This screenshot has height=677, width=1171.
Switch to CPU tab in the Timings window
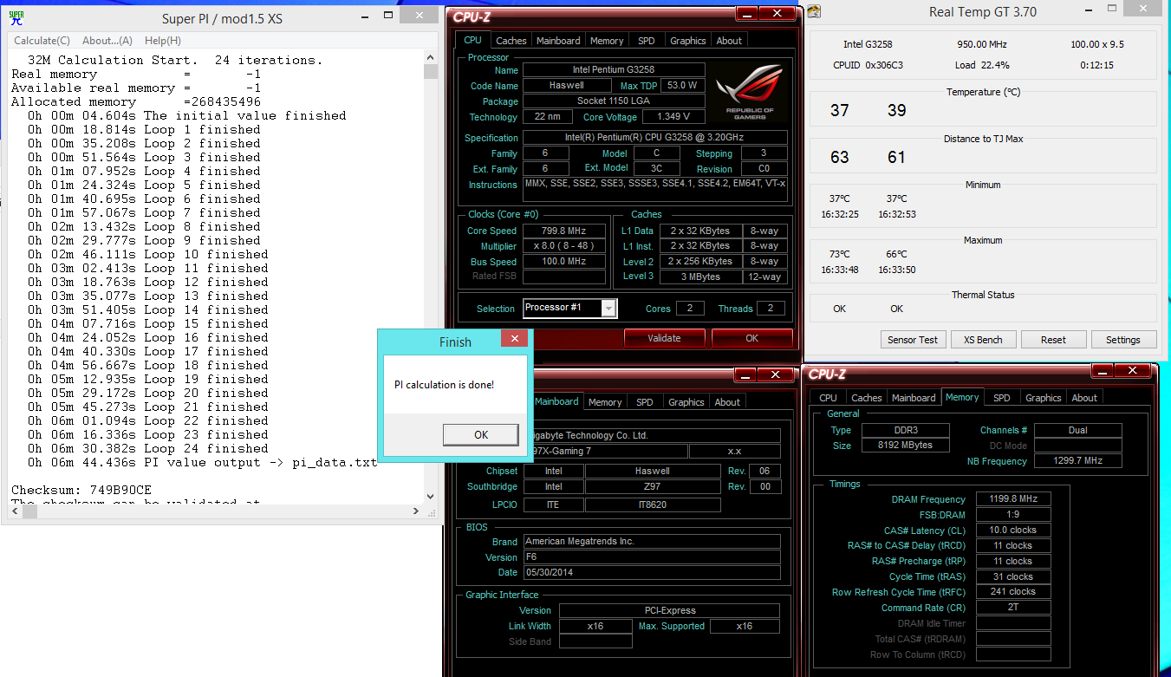[829, 398]
